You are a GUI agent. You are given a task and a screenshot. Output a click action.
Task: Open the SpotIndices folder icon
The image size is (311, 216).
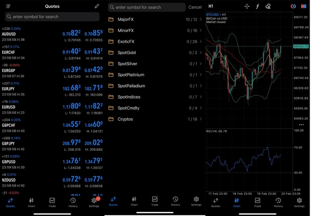tap(111, 97)
